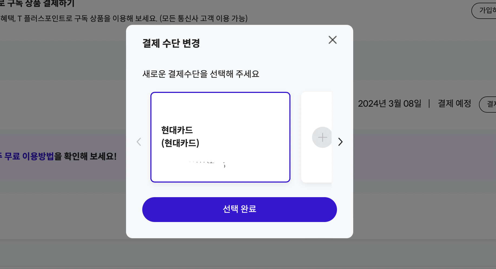Advance the card carousel with the right chevron
The width and height of the screenshot is (496, 269).
(340, 142)
